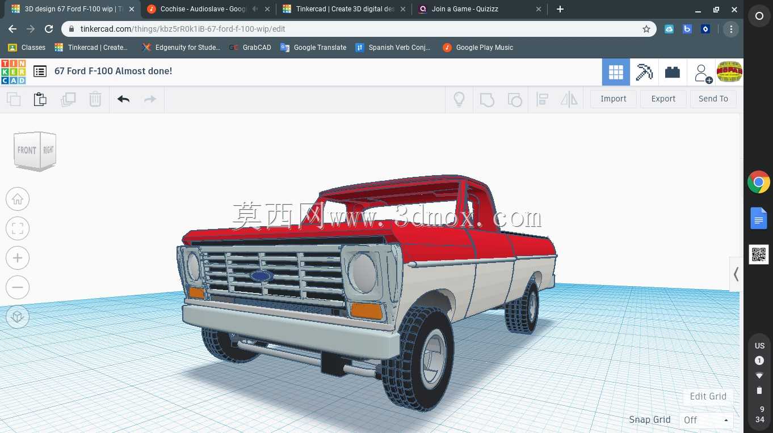
Task: Click the Fit all in view button
Action: click(18, 228)
